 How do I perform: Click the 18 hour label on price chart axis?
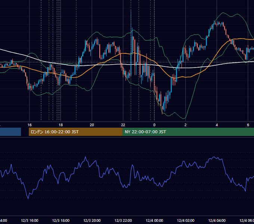(x=61, y=125)
